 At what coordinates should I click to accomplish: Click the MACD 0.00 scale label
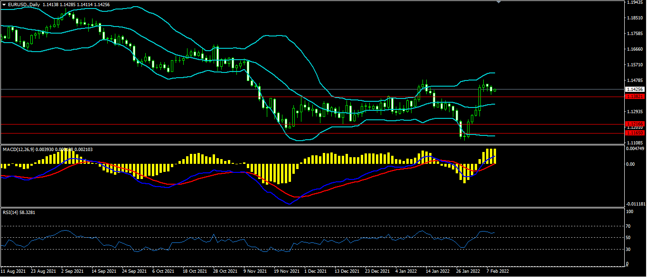(630, 164)
